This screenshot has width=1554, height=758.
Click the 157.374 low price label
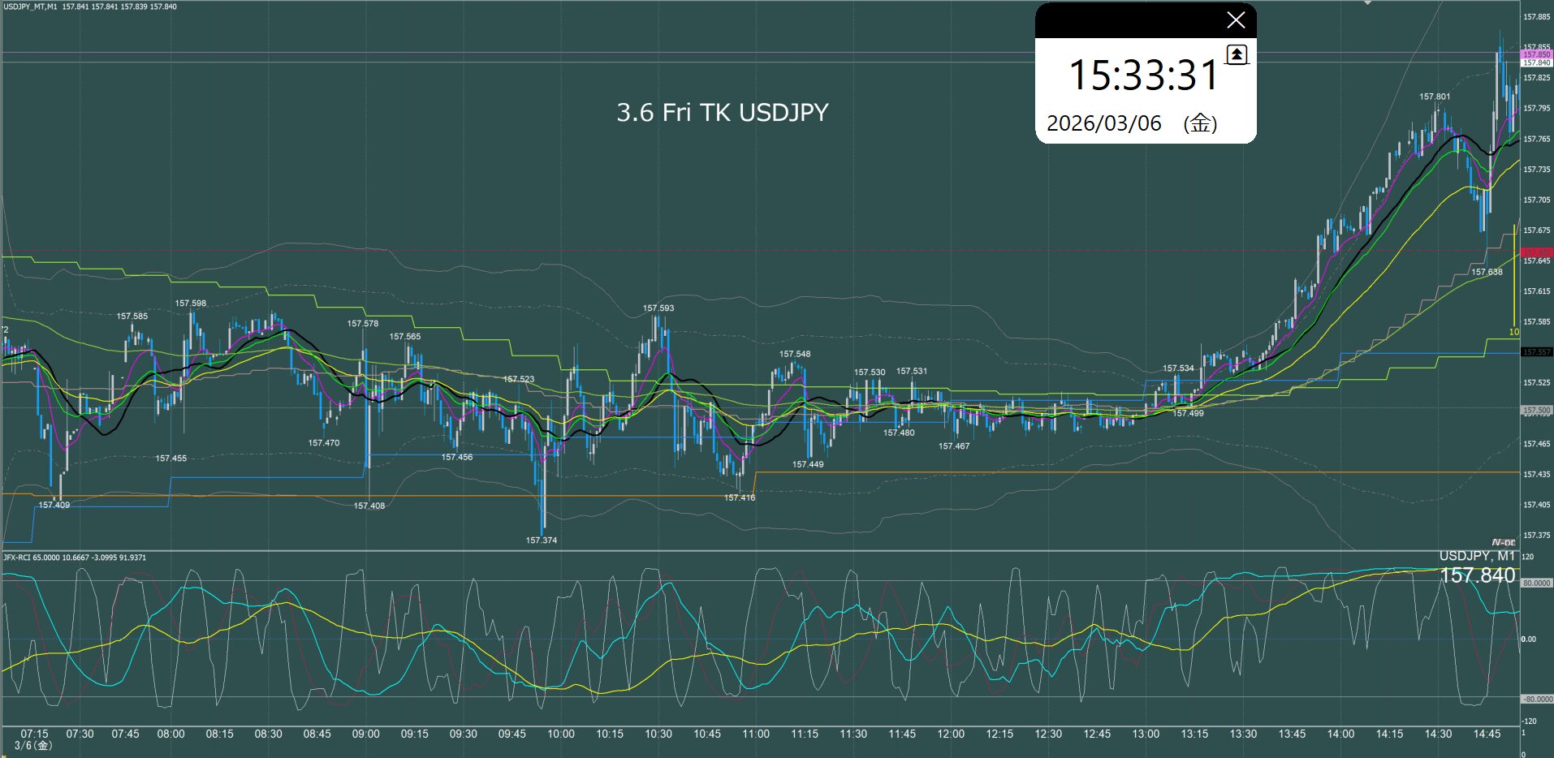coord(541,541)
